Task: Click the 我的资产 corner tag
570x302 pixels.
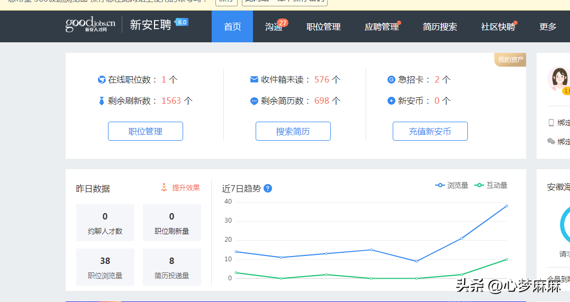Action: coord(510,60)
